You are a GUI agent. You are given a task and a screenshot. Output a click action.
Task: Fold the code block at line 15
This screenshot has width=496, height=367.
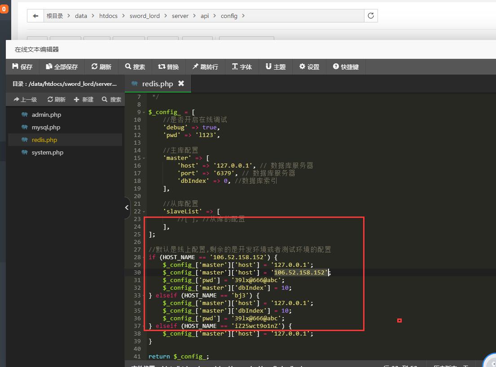click(144, 158)
